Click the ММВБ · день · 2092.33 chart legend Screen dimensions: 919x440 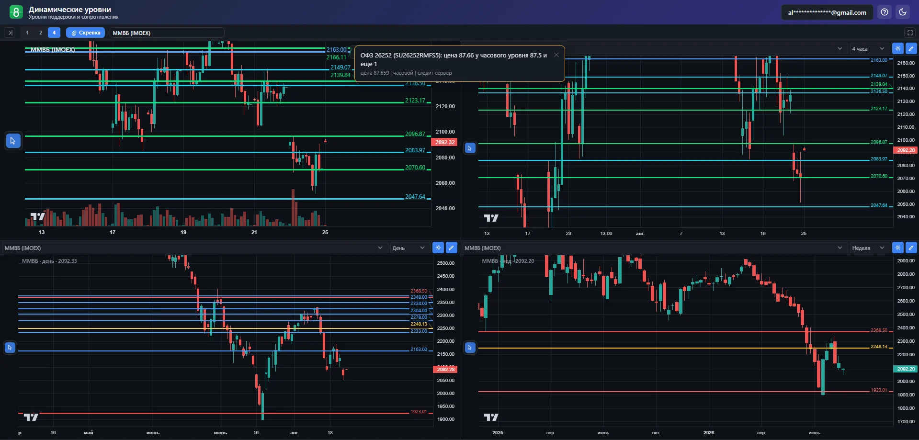pos(49,261)
